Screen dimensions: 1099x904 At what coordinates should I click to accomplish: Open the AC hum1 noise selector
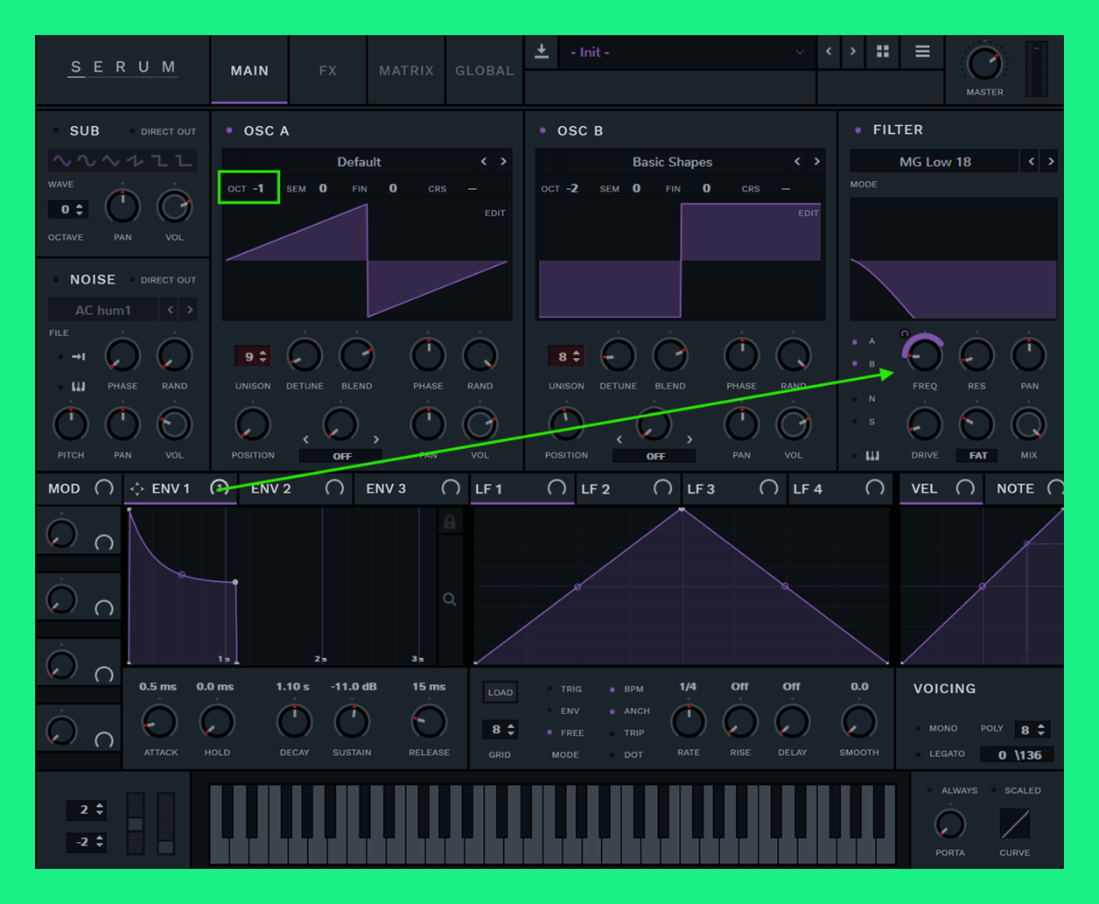(102, 310)
